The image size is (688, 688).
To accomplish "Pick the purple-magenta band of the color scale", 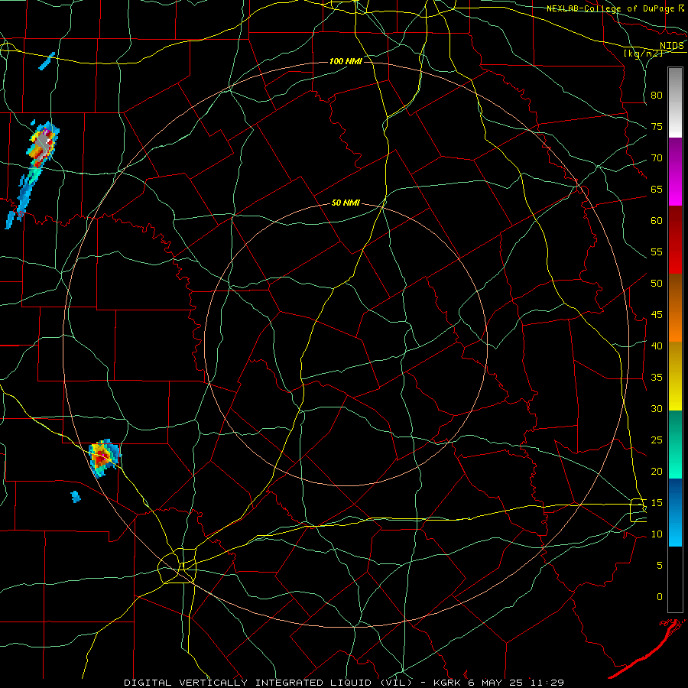I will 675,171.
